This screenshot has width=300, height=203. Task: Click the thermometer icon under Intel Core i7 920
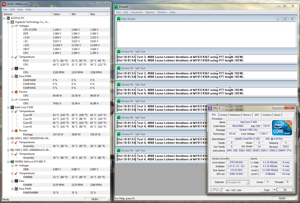[x=16, y=111]
